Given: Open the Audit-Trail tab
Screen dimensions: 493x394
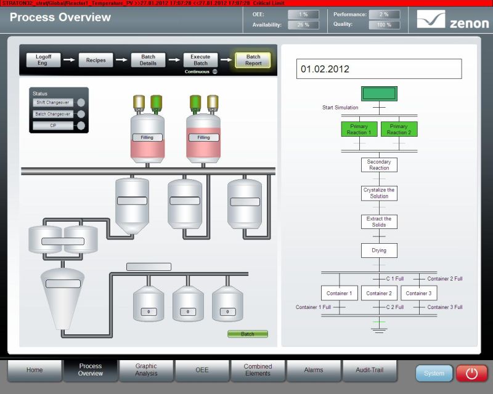Looking at the screenshot, I should 370,370.
